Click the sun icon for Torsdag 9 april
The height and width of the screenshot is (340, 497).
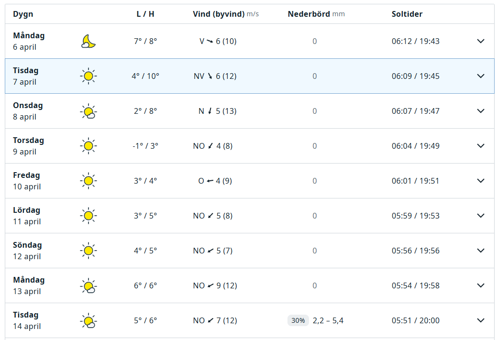click(x=88, y=146)
